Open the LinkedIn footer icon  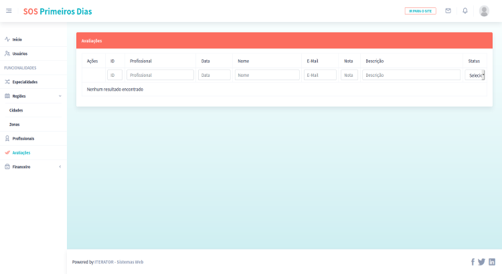pos(492,262)
